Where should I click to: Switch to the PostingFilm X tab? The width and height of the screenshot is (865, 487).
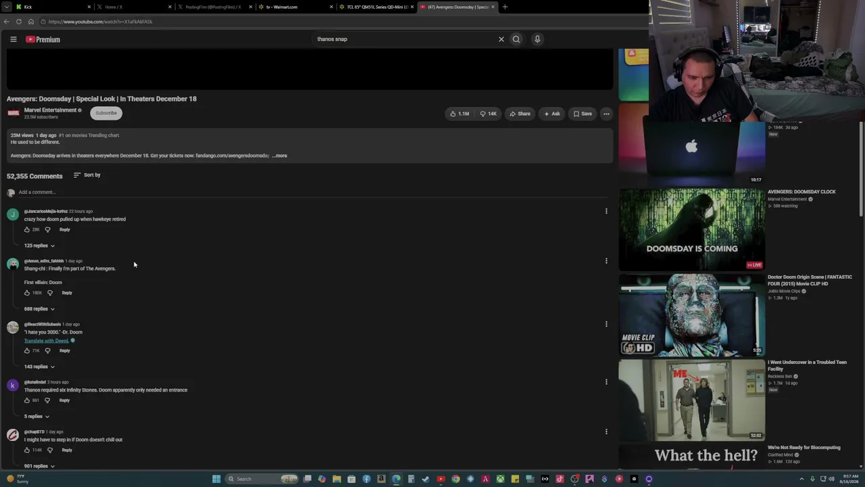pos(215,7)
